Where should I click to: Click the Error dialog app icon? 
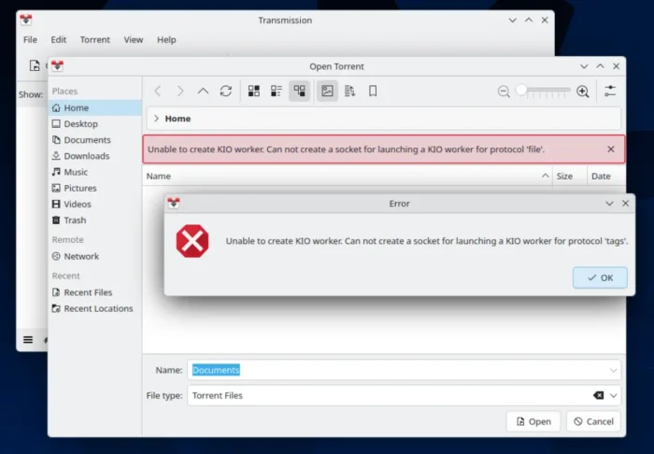coord(174,203)
